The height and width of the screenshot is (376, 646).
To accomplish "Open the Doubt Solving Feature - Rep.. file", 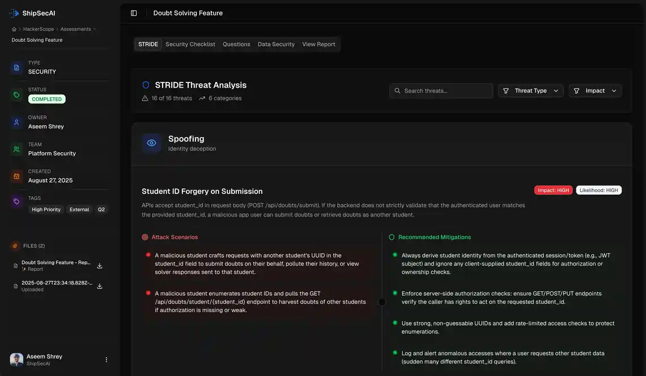I will pyautogui.click(x=56, y=265).
